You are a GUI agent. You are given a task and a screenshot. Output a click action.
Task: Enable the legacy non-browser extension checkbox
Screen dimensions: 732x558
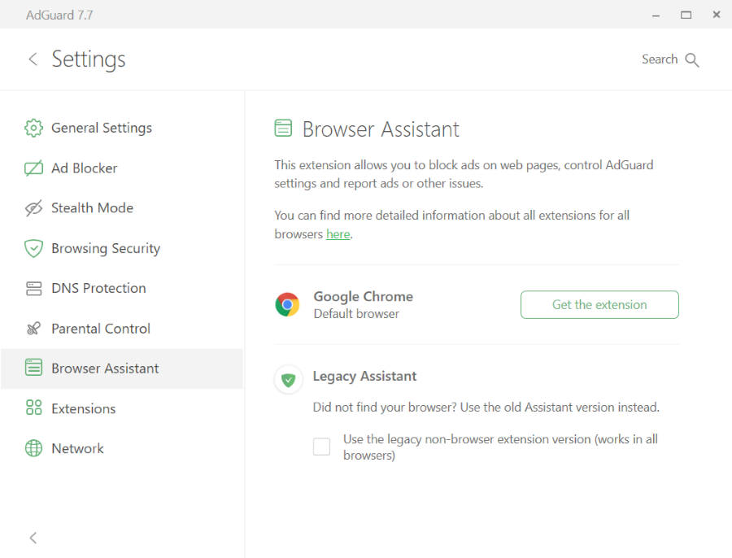[x=322, y=447]
